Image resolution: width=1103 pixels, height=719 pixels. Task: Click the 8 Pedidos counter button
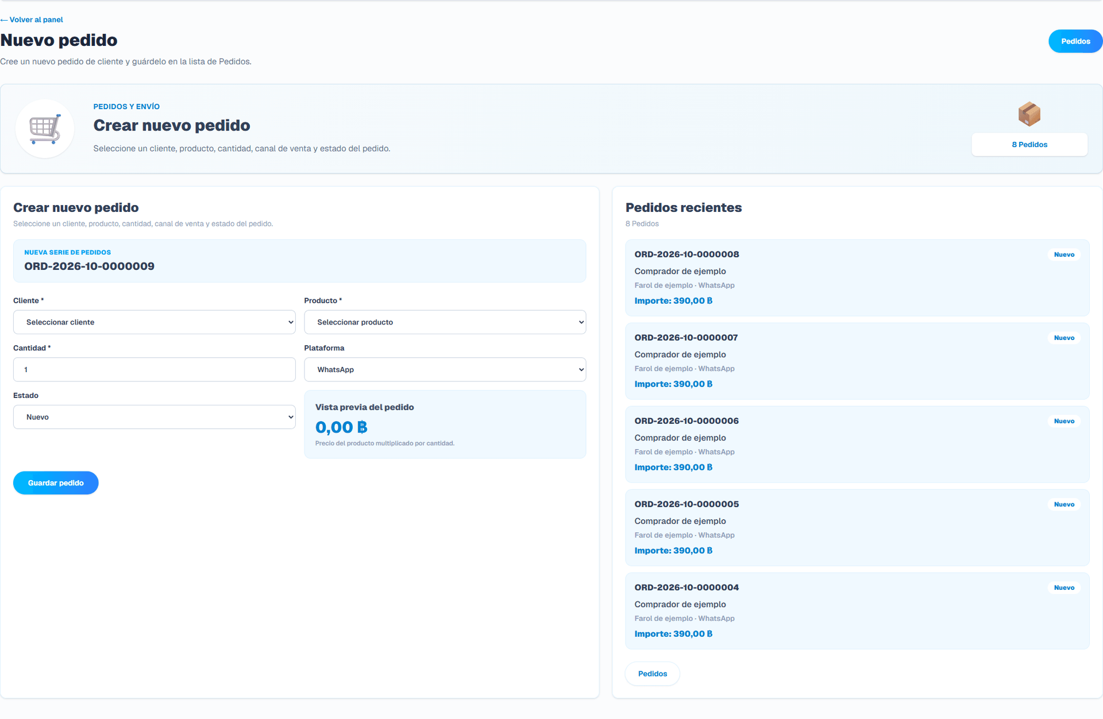click(x=1029, y=145)
